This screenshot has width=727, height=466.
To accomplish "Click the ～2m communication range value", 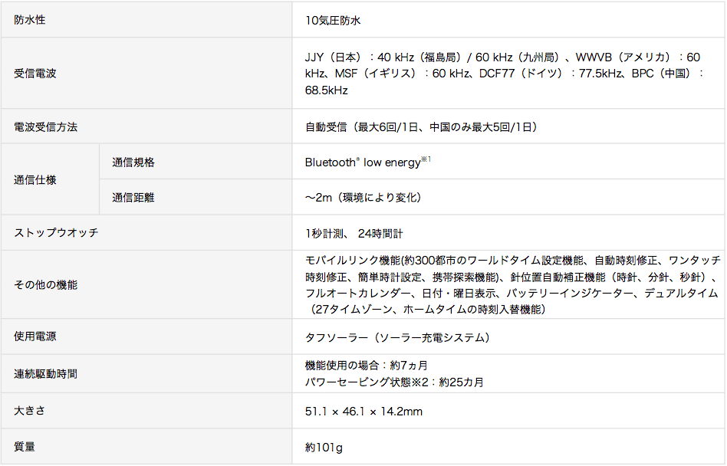I will coord(363,198).
